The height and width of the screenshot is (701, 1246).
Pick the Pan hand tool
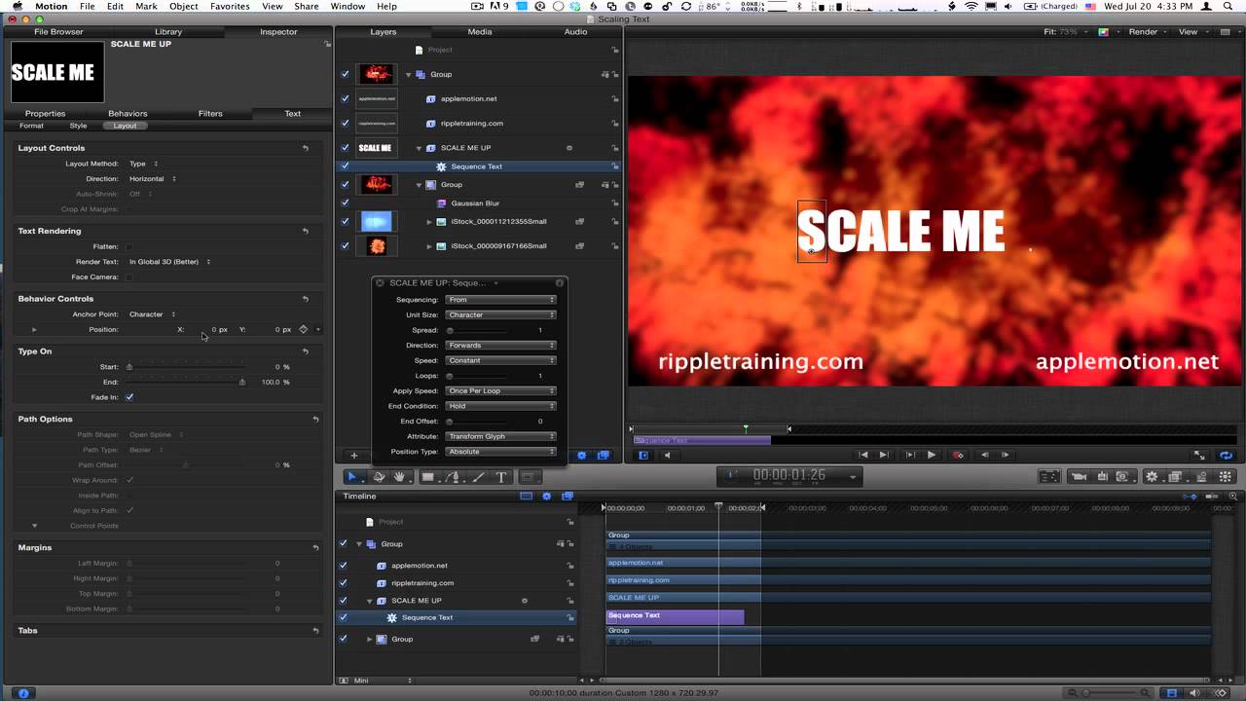(400, 477)
